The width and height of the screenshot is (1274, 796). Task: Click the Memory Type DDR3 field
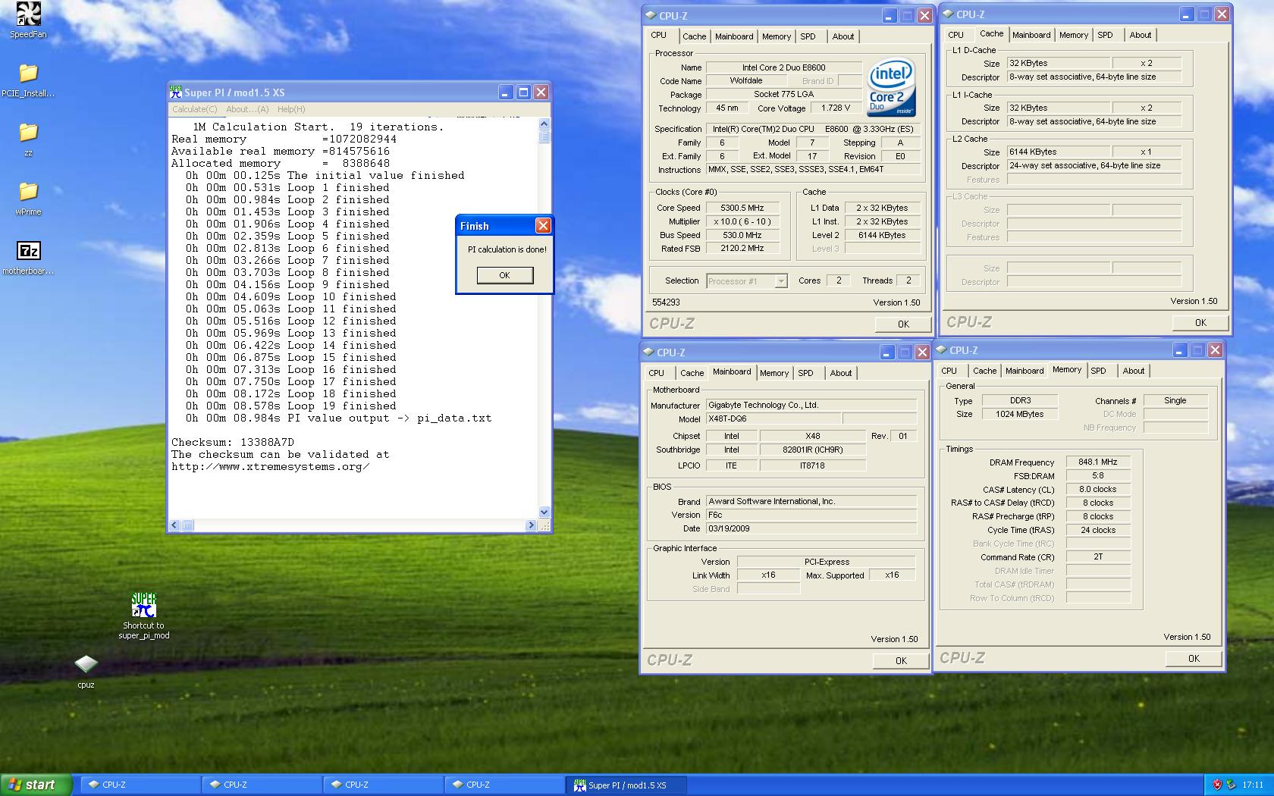1020,400
